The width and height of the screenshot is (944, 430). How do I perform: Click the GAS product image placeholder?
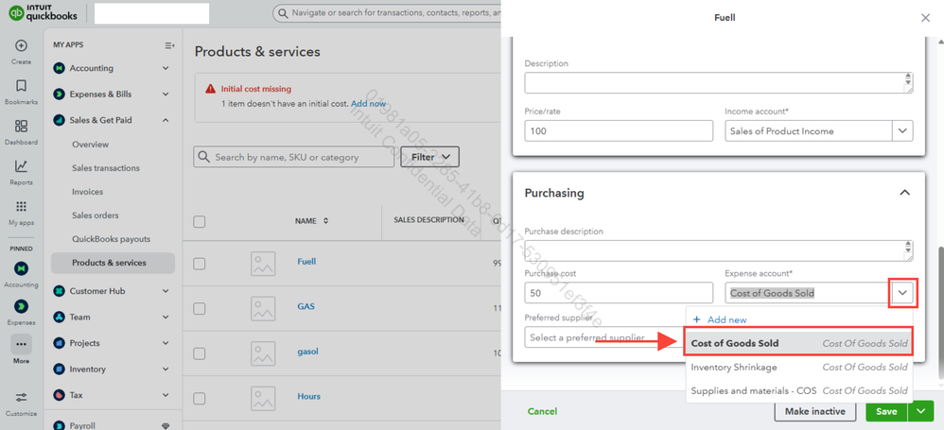pyautogui.click(x=263, y=308)
